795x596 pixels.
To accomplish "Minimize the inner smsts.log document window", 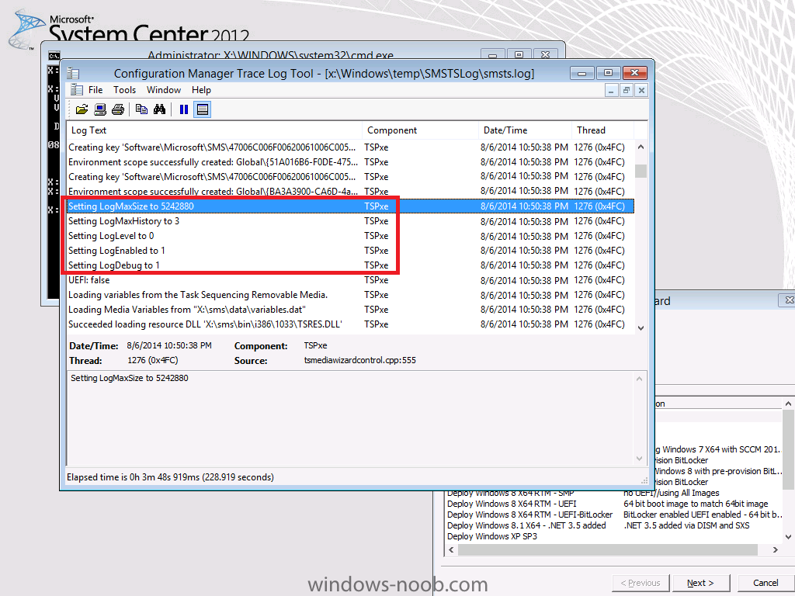I will (x=611, y=90).
